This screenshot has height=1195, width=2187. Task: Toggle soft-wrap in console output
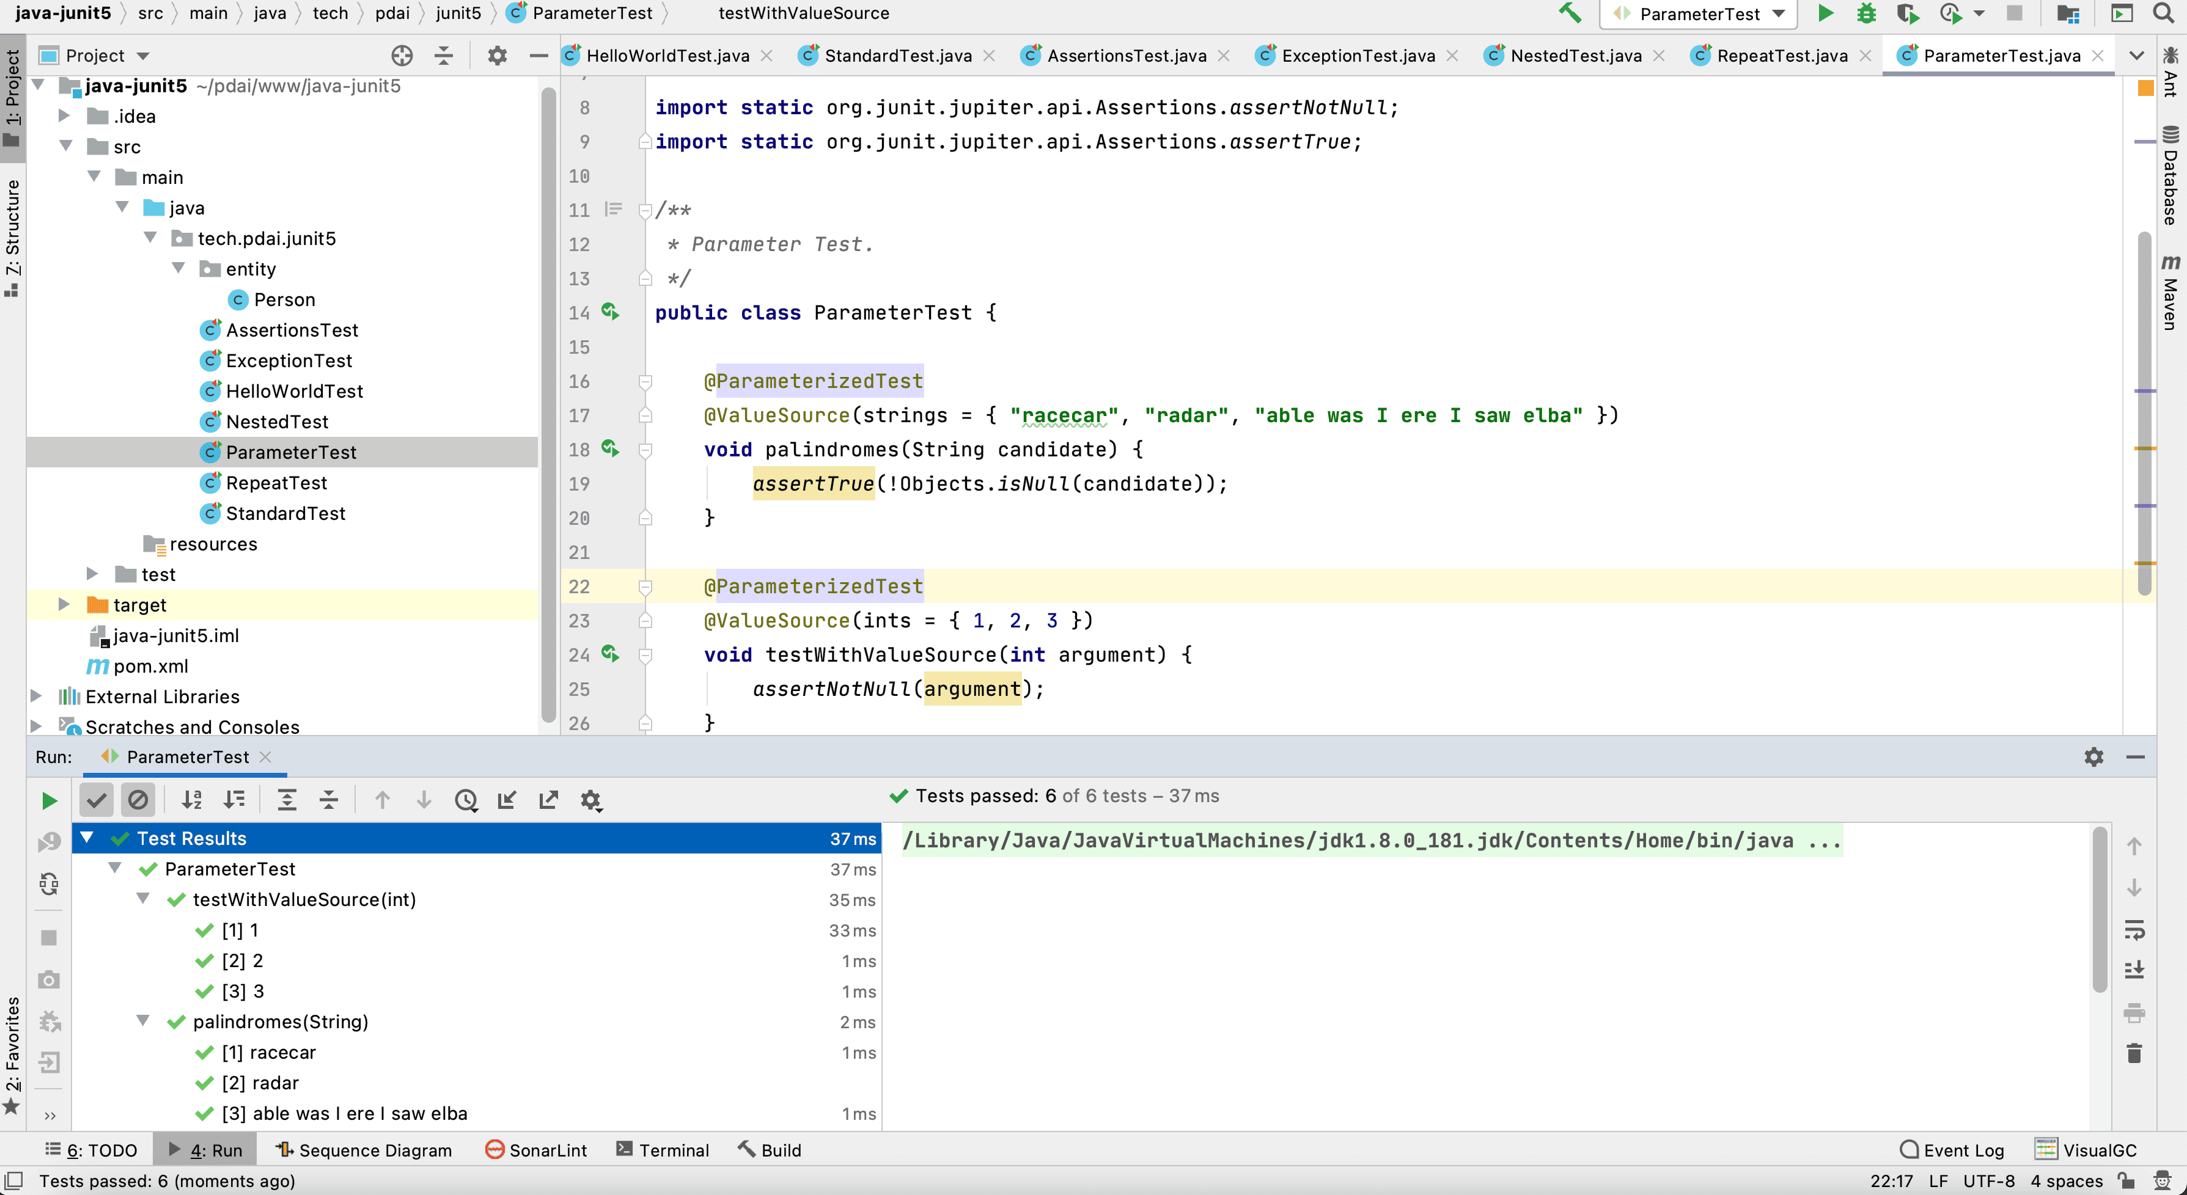[2134, 929]
